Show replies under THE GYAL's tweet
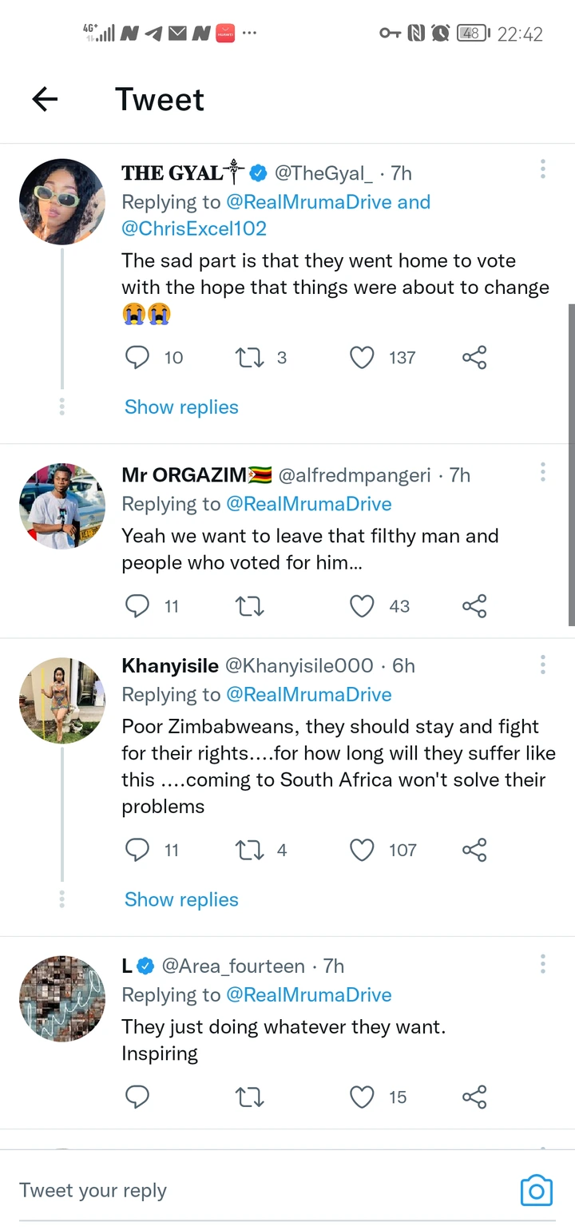Viewport: 575px width, 1230px height. 181,407
